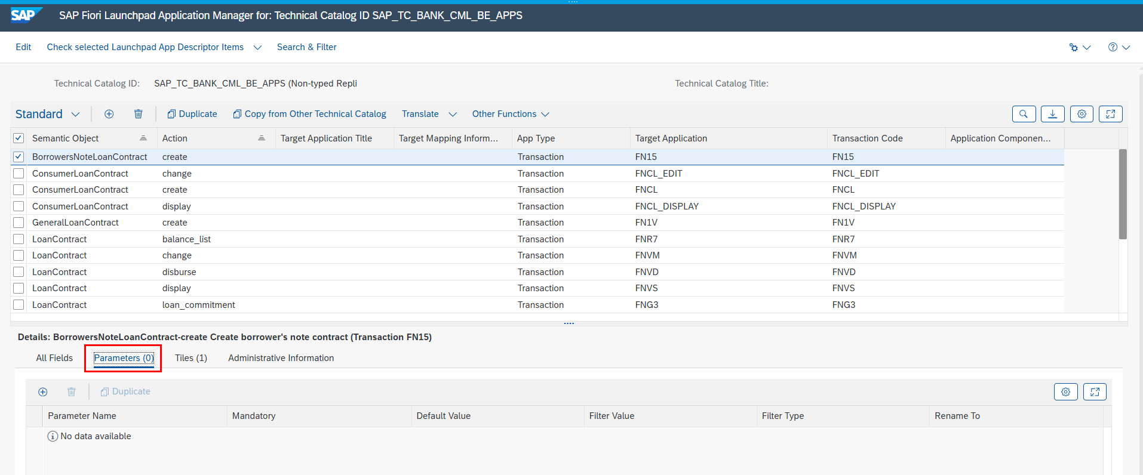Click the sort indicator on the Action column

262,138
